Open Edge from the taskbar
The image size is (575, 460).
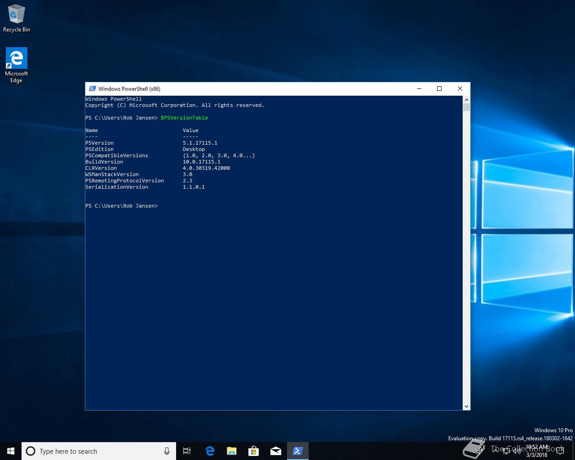click(209, 451)
